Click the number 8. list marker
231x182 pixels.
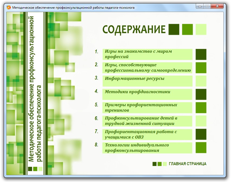click(97, 145)
